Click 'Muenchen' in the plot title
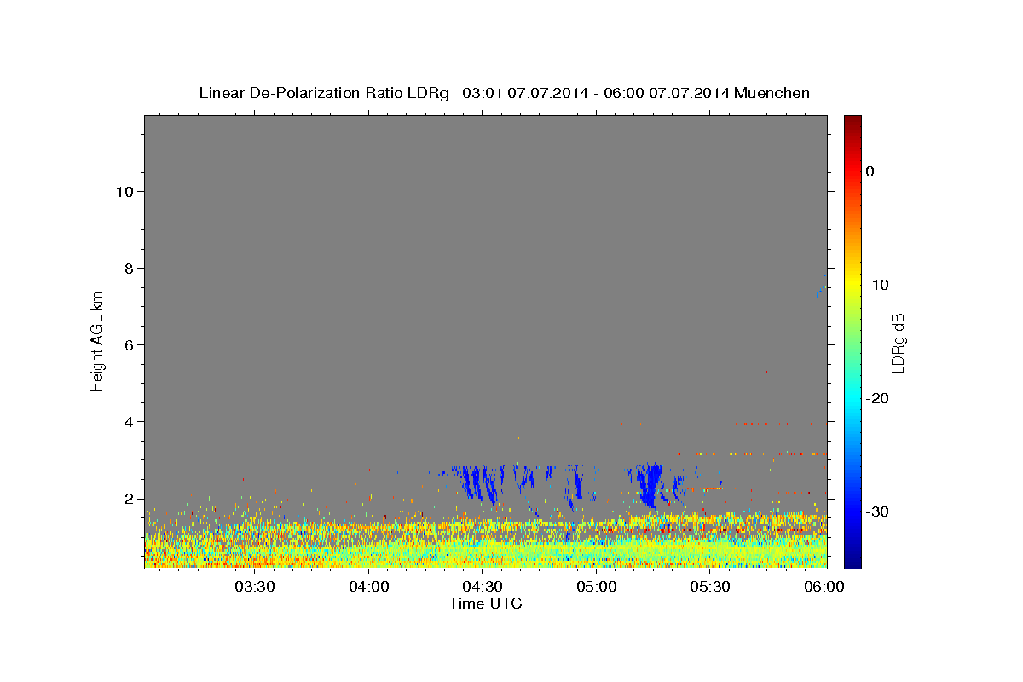Image resolution: width=1023 pixels, height=682 pixels. [772, 92]
